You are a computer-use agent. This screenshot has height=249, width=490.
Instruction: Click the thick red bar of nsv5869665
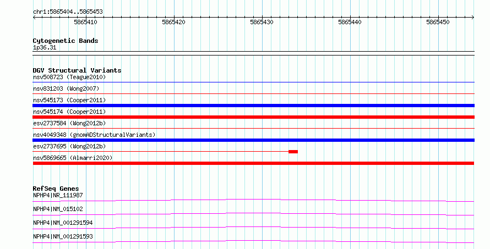tap(253, 163)
